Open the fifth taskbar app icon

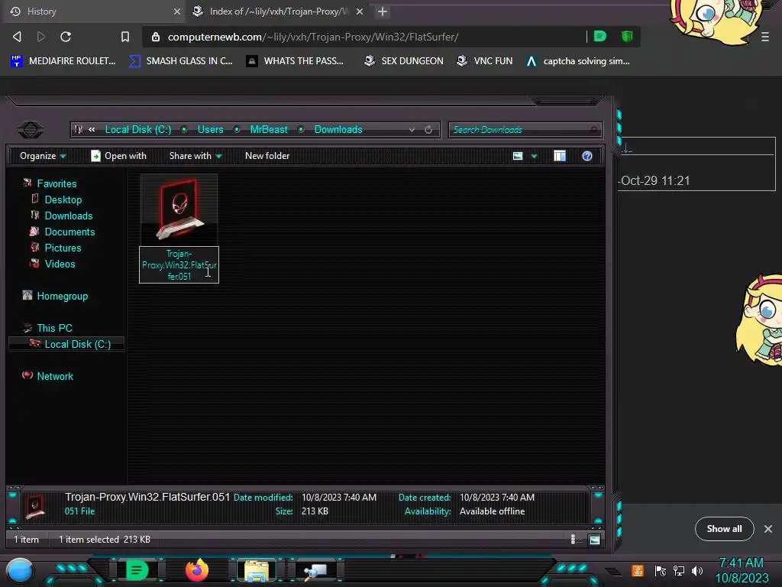pyautogui.click(x=315, y=570)
